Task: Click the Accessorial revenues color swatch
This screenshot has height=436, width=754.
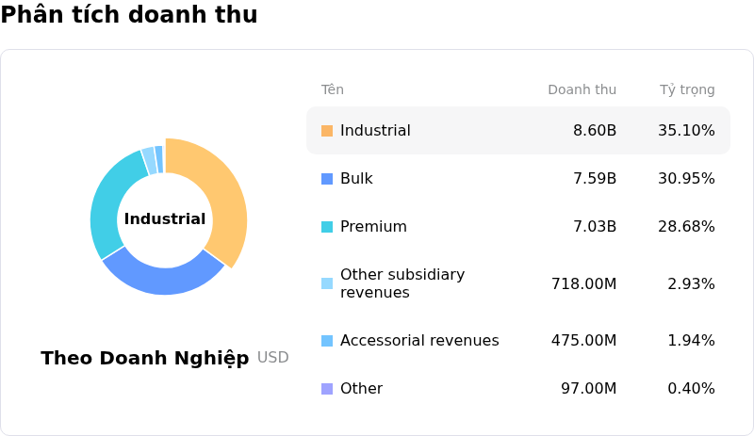Action: (327, 341)
